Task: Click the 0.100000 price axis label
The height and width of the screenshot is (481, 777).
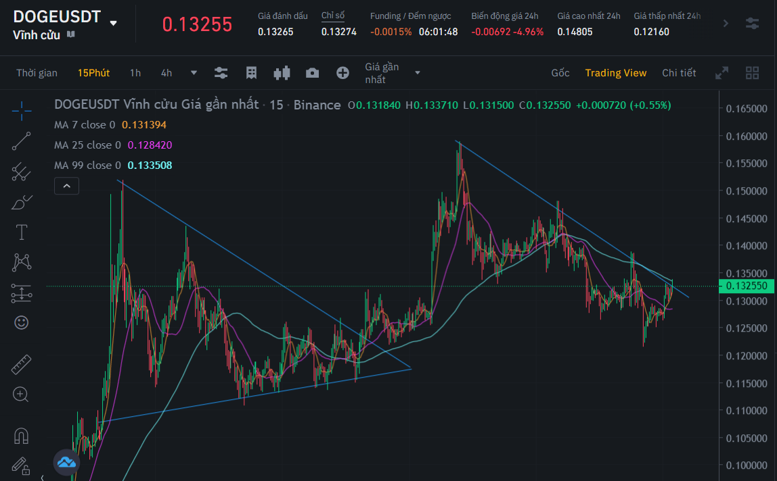Action: pos(747,465)
